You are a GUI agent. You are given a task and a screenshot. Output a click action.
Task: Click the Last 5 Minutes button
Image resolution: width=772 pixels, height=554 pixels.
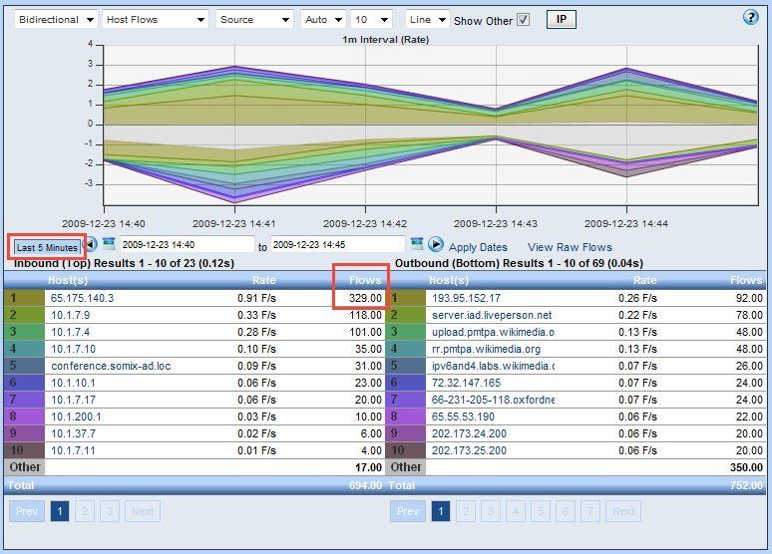[47, 247]
